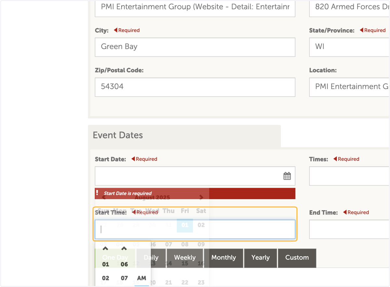This screenshot has height=287, width=390.
Task: Click the Location field PMI Entertainment
Action: coord(349,87)
